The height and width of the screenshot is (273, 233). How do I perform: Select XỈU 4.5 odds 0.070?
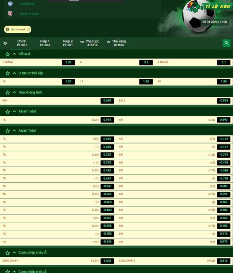click(x=223, y=242)
